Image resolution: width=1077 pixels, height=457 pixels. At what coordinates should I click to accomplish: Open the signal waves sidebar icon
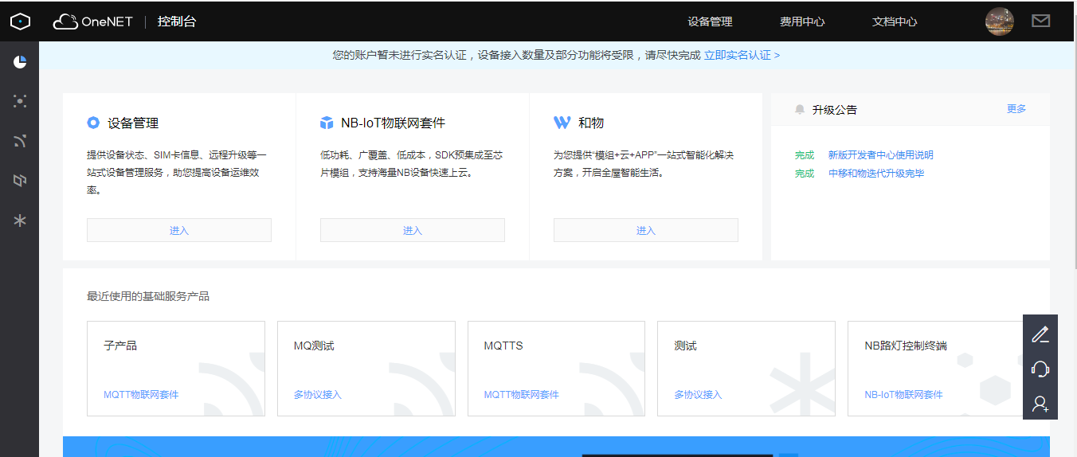coord(20,141)
